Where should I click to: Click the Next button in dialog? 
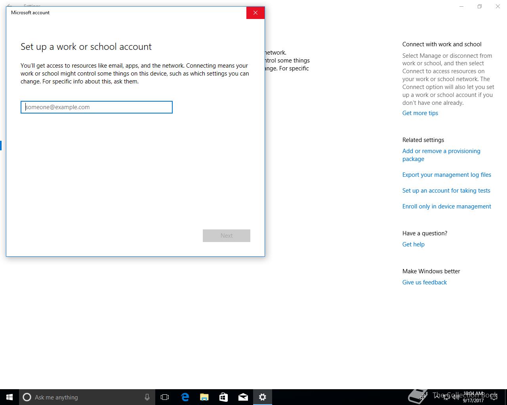point(227,236)
